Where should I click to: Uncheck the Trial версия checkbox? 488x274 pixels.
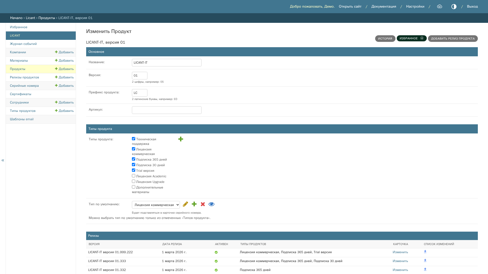133,170
